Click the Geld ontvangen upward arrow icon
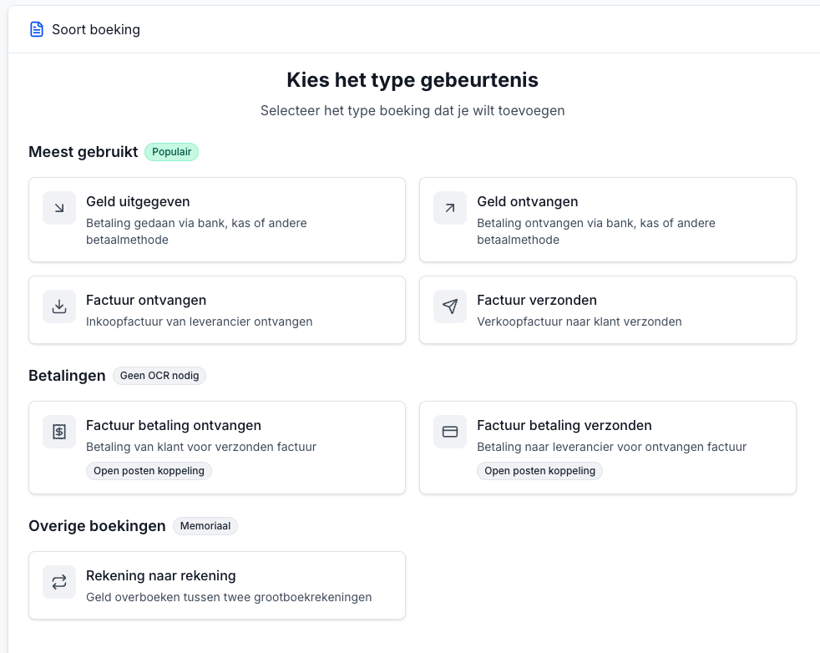 click(449, 207)
